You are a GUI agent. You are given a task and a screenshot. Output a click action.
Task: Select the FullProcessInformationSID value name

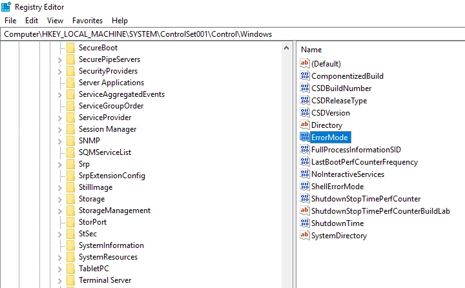click(356, 150)
